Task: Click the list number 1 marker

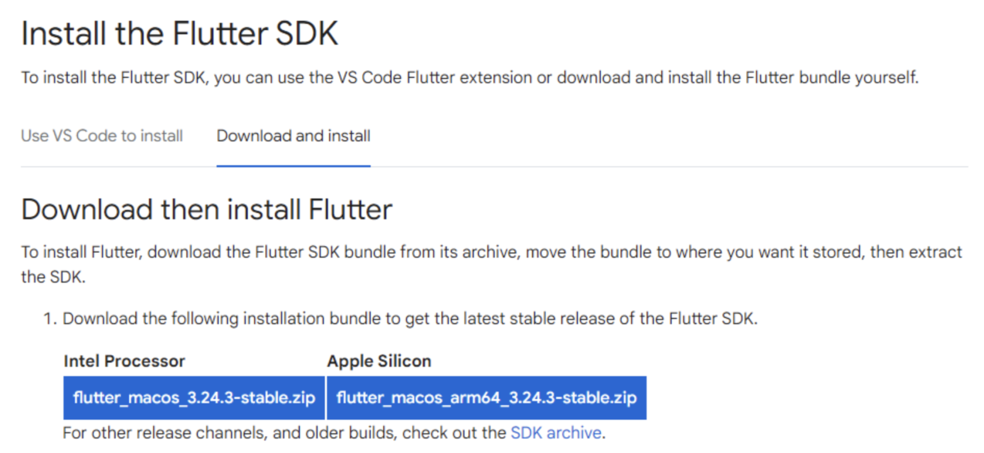Action: pyautogui.click(x=49, y=319)
